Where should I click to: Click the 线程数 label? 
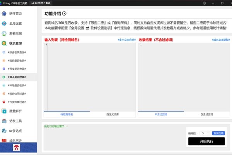pyautogui.click(x=192, y=133)
